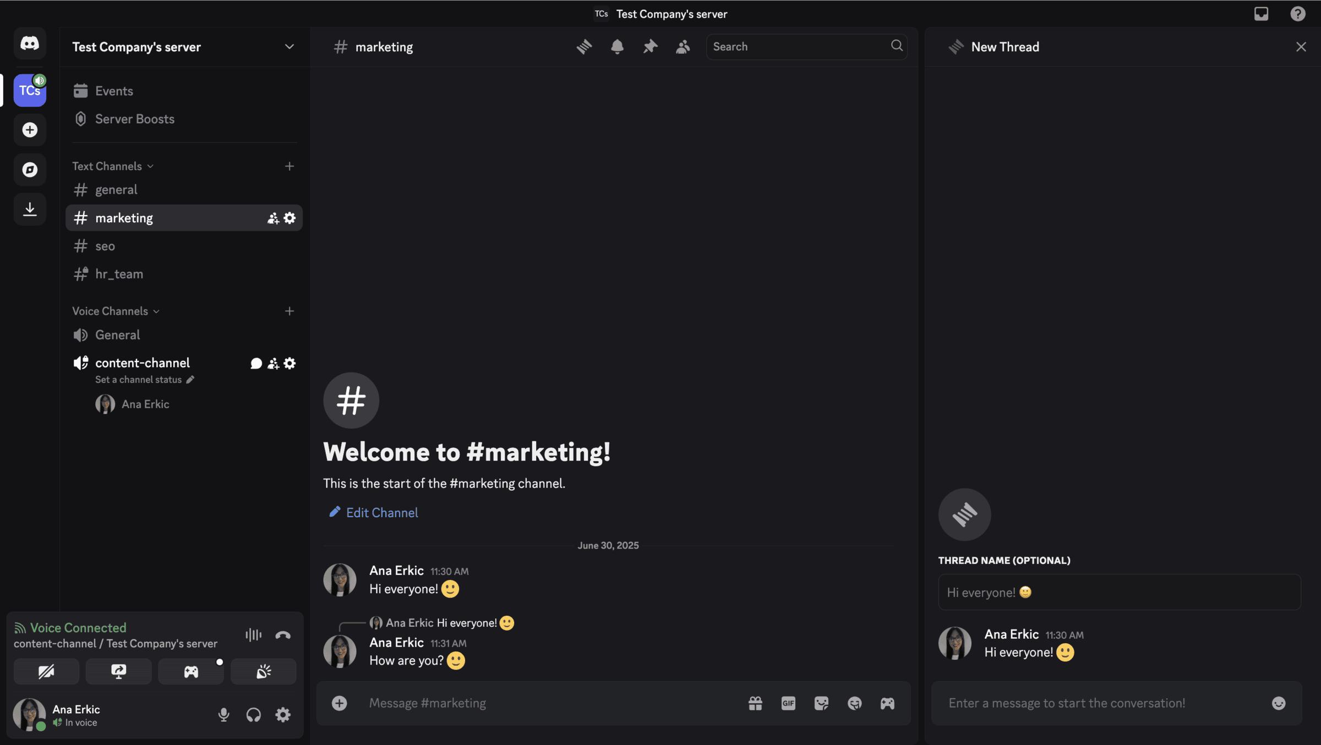Open emoji picker in #marketing message box
This screenshot has height=745, width=1321.
click(854, 703)
